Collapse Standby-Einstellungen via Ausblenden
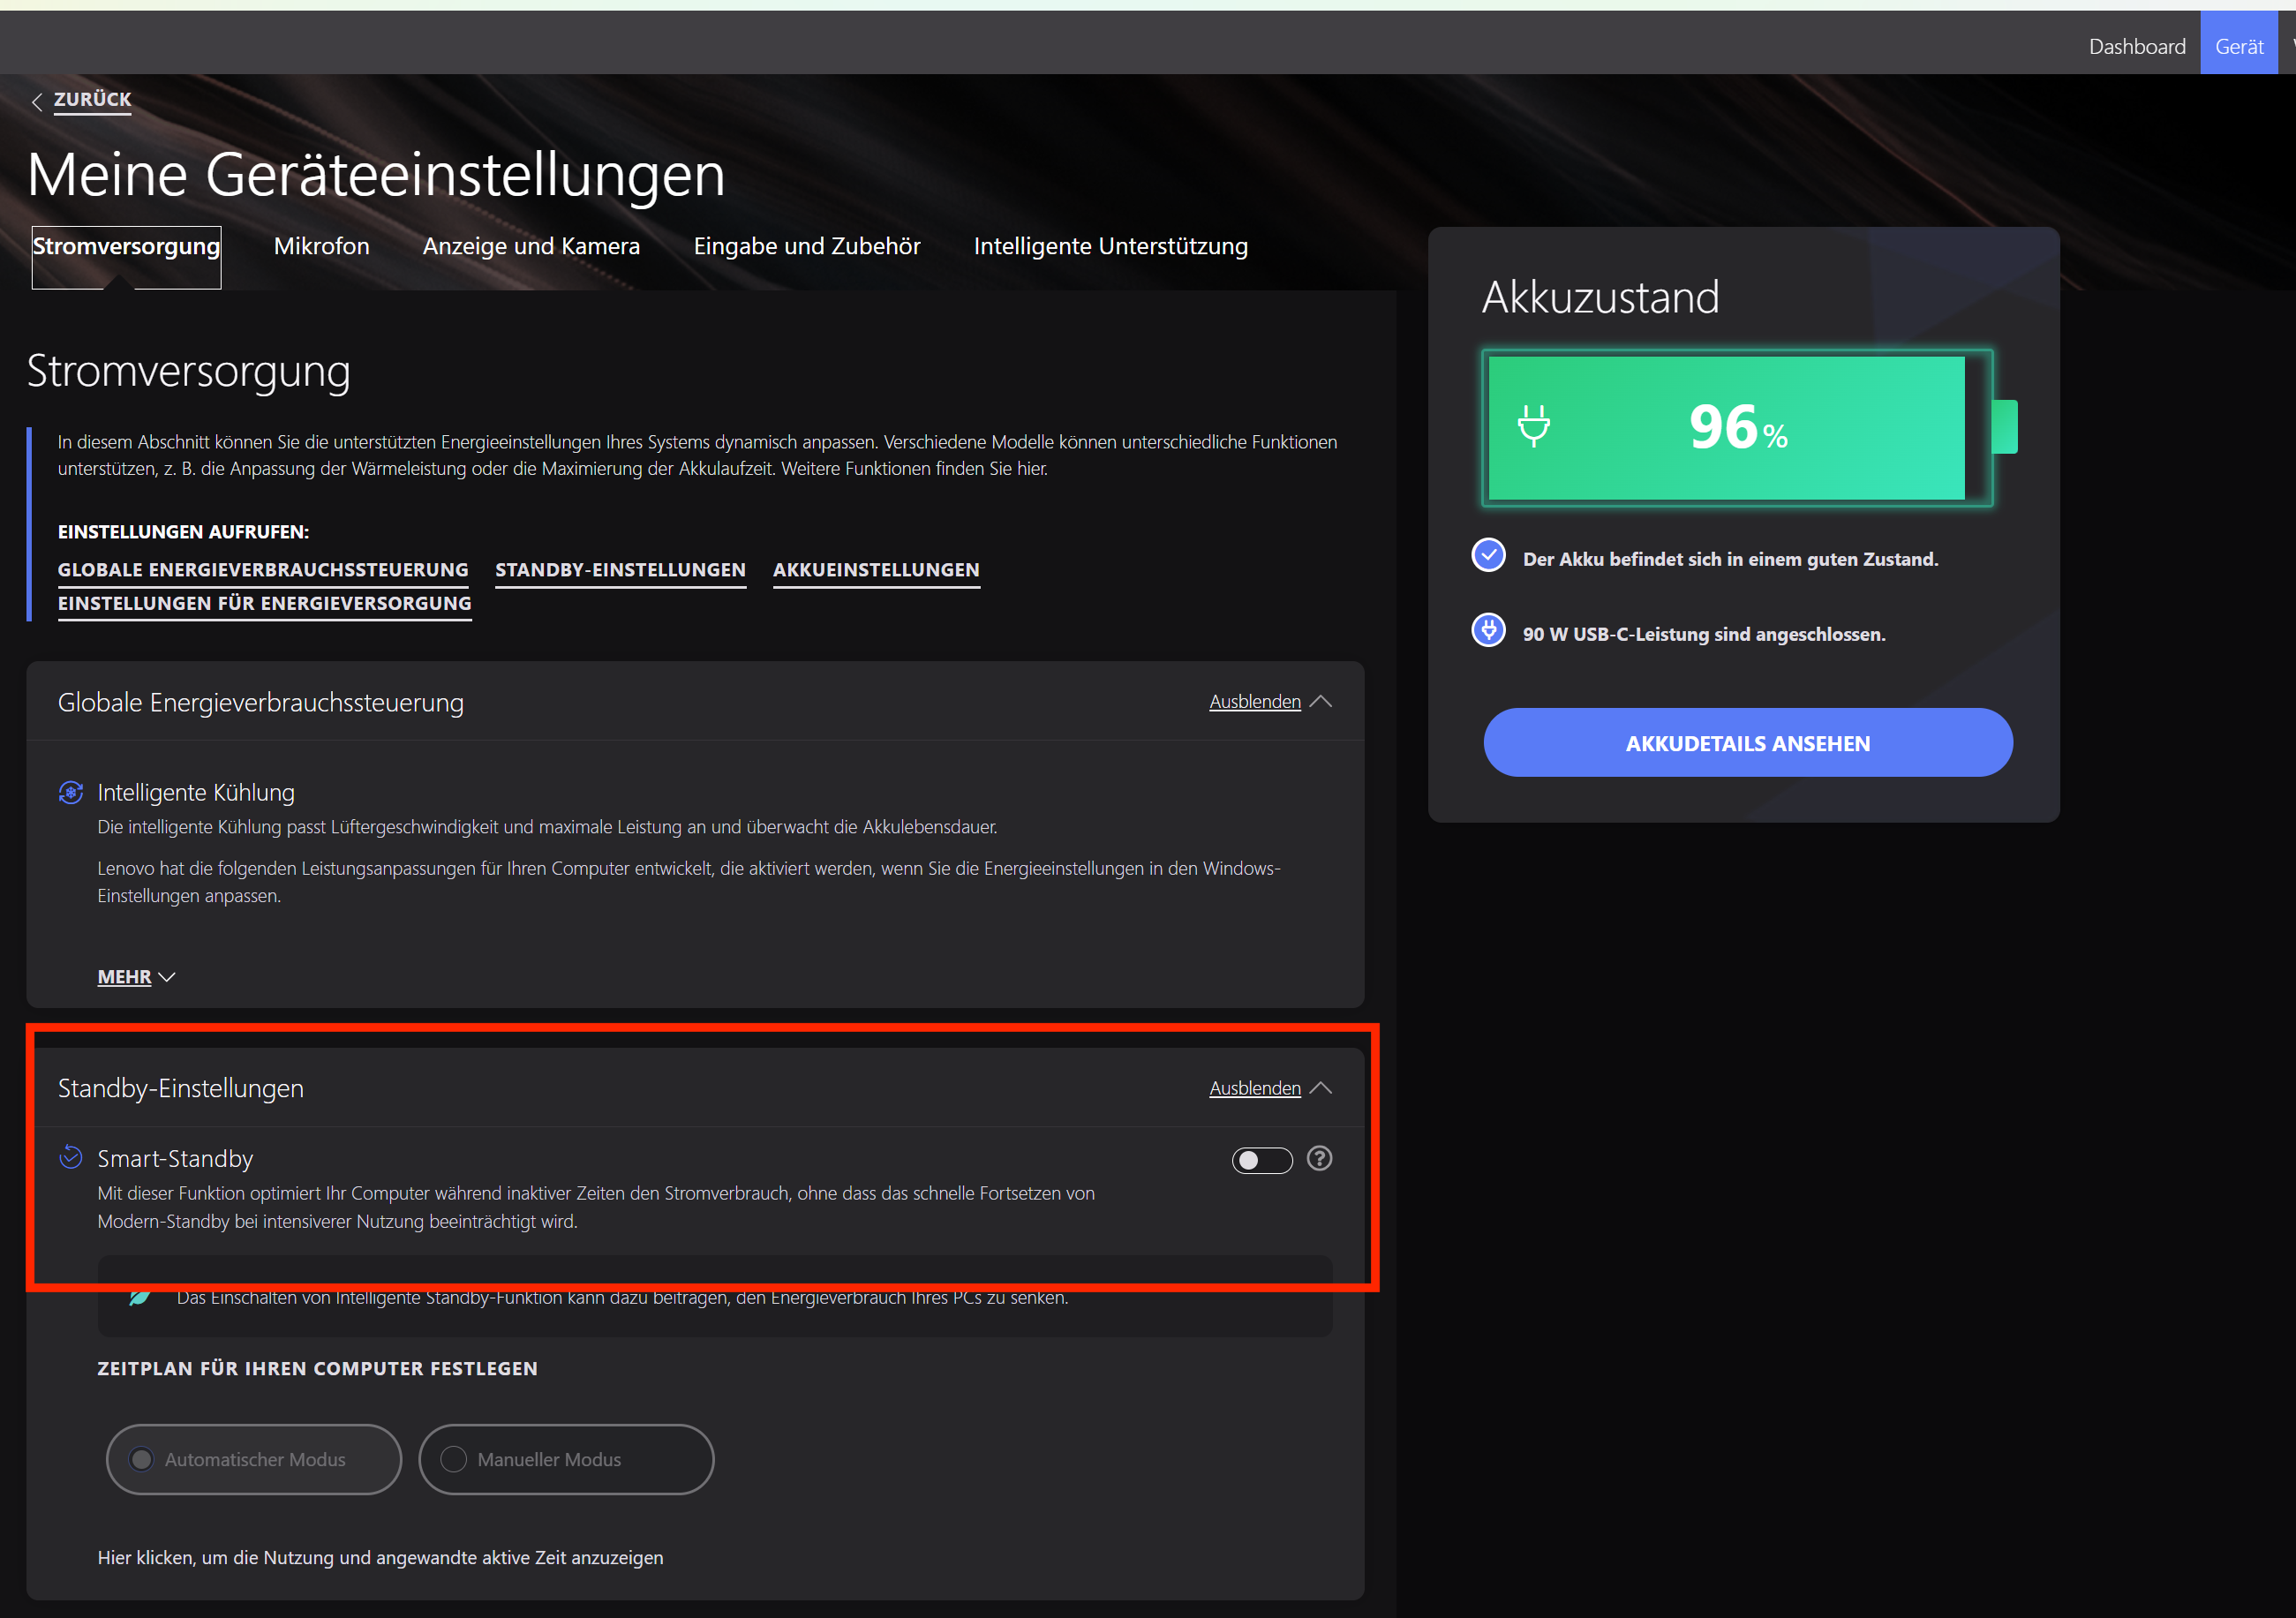The image size is (2296, 1618). pyautogui.click(x=1270, y=1088)
